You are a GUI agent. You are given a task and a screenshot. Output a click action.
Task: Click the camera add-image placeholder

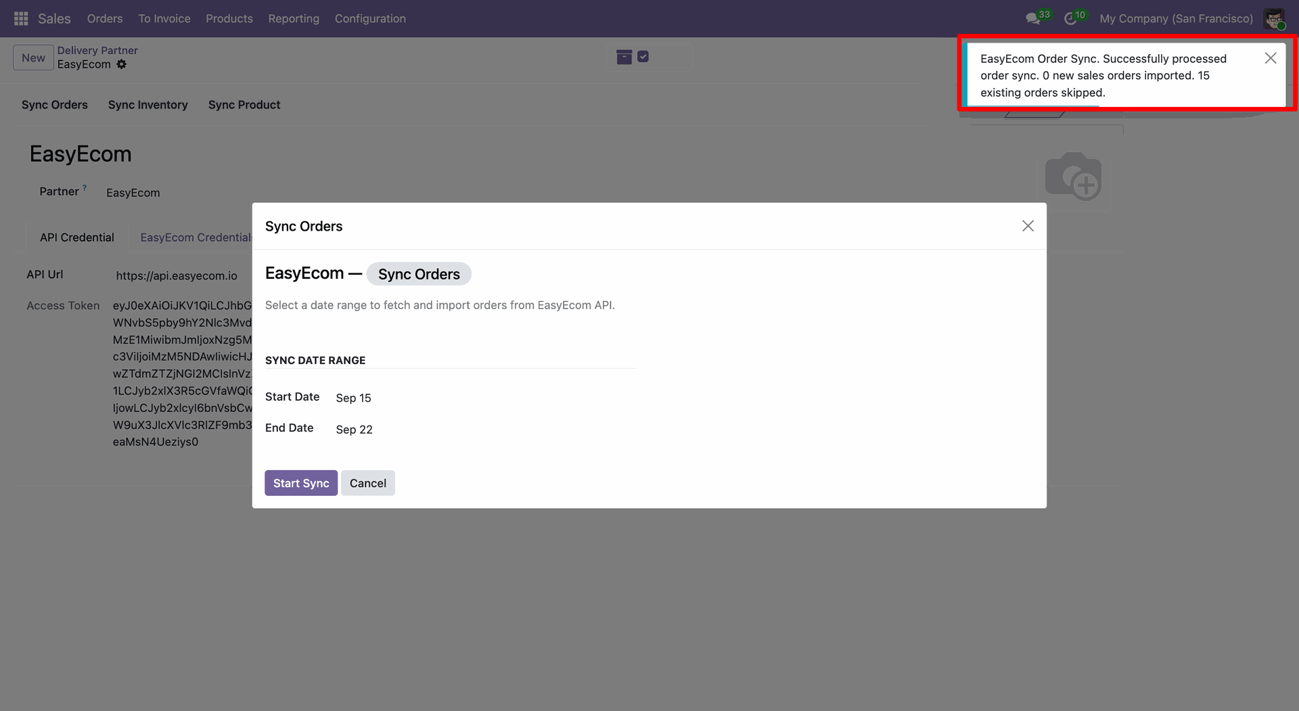[1074, 176]
